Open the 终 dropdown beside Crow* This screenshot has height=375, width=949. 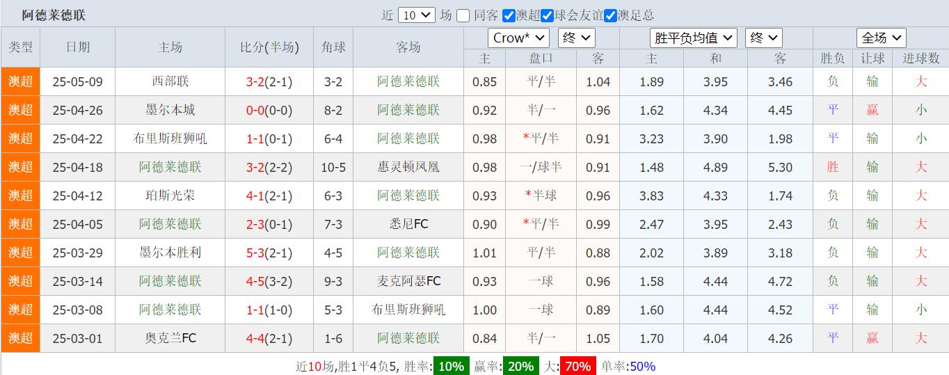pos(576,38)
